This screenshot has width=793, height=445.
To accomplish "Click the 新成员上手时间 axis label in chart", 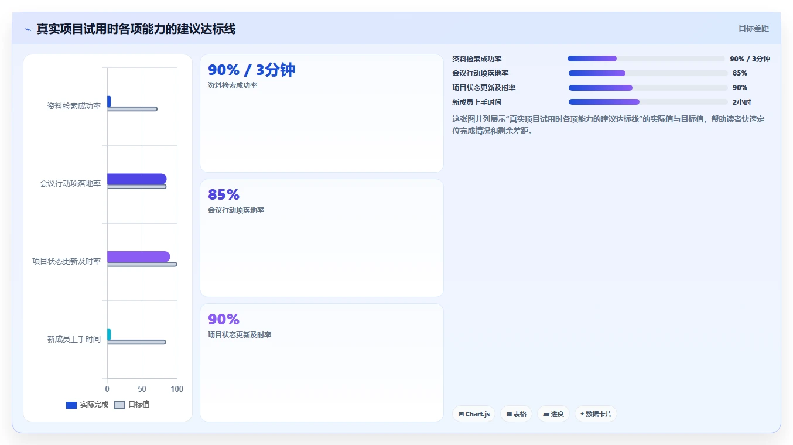I will pyautogui.click(x=74, y=339).
